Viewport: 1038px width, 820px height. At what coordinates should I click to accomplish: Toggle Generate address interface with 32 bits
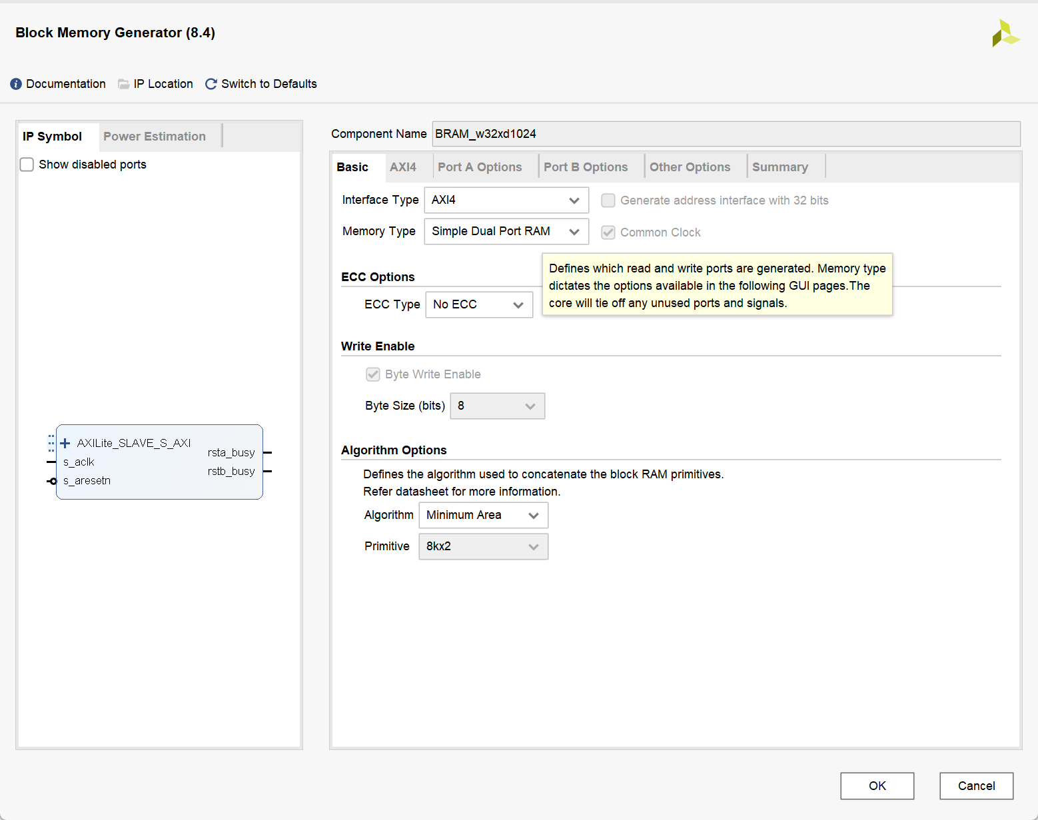point(608,201)
